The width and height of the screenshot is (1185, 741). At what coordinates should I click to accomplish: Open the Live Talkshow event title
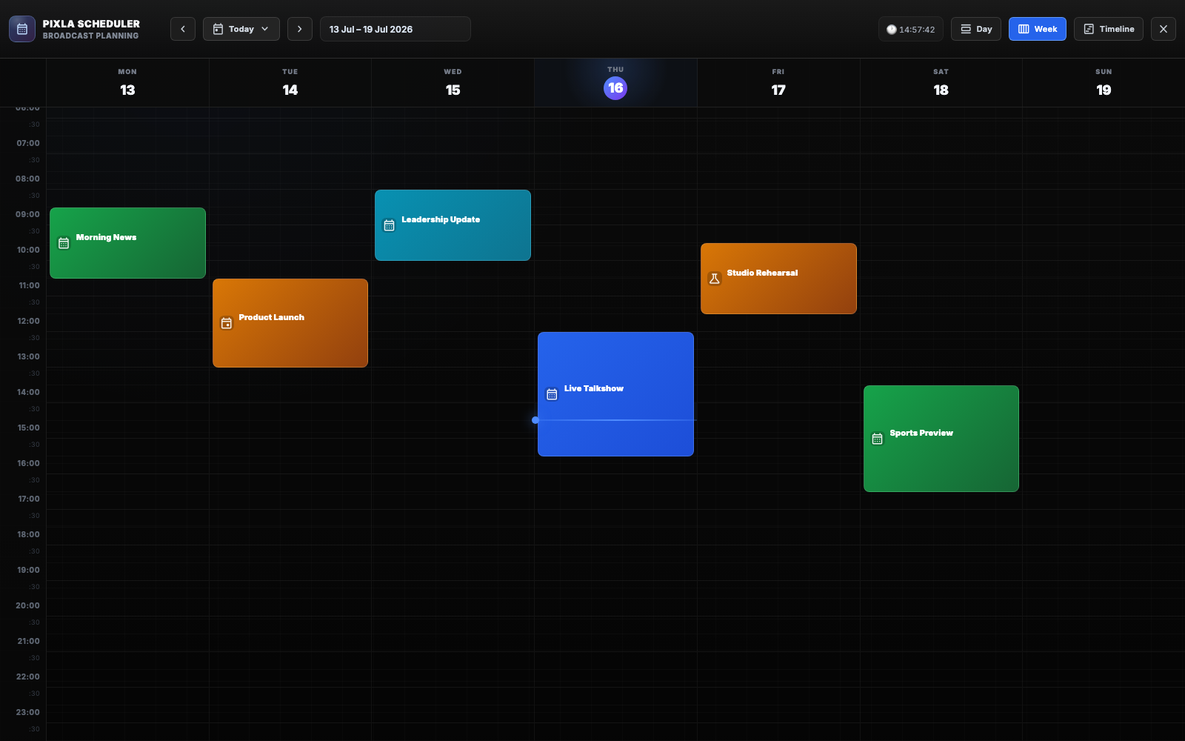(x=594, y=388)
